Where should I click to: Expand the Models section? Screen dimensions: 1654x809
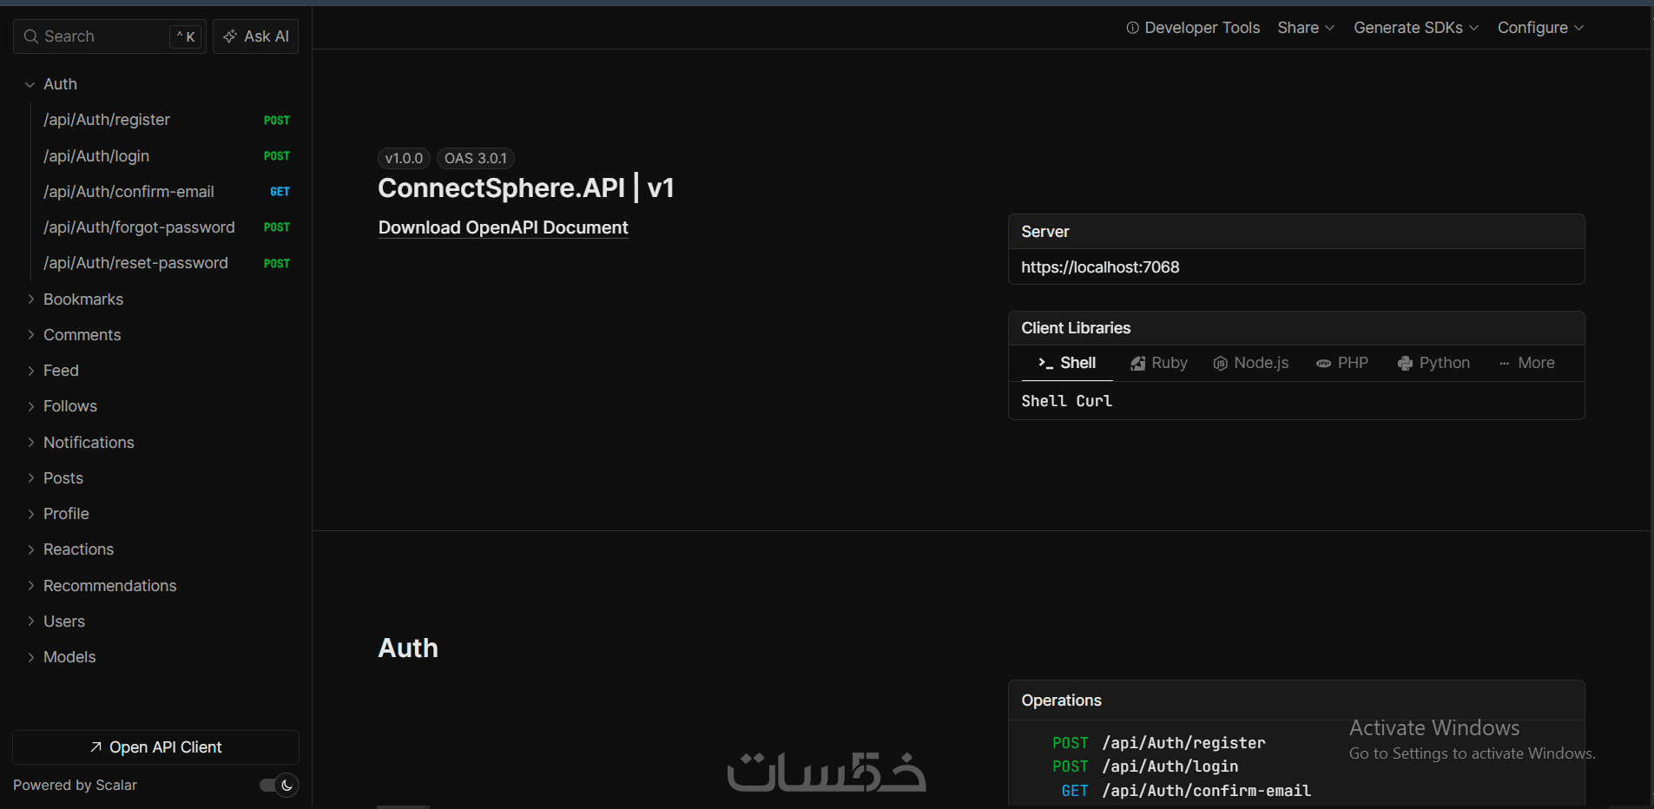click(x=30, y=657)
